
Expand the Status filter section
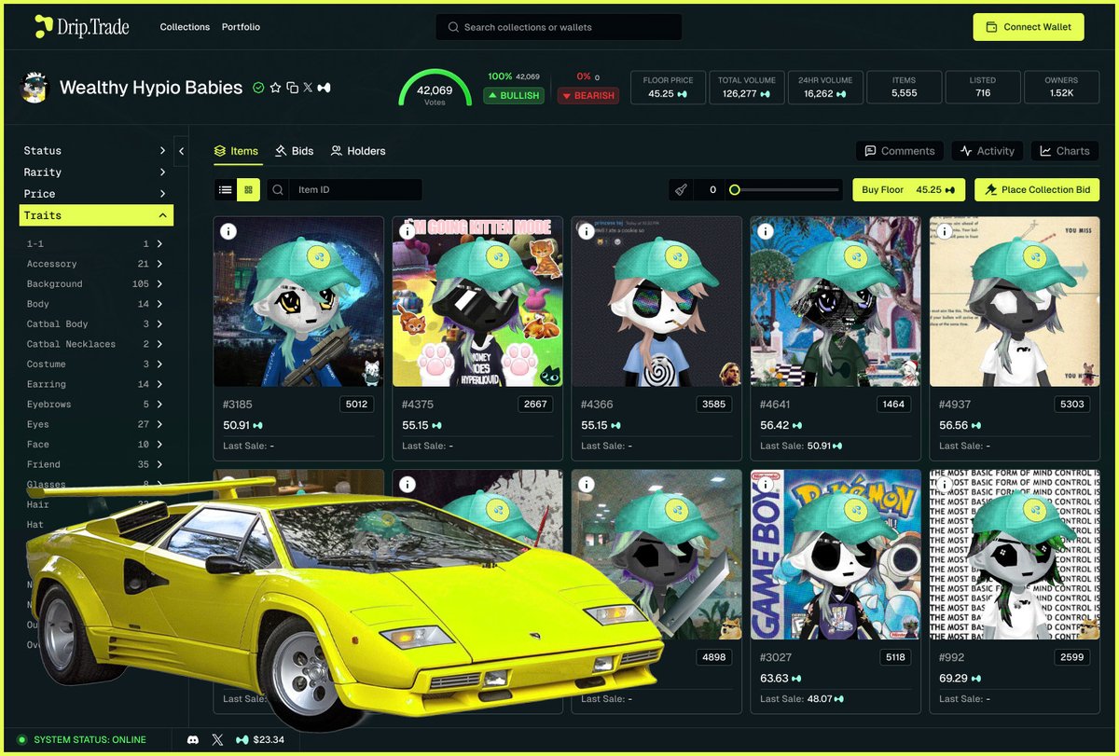pos(96,150)
